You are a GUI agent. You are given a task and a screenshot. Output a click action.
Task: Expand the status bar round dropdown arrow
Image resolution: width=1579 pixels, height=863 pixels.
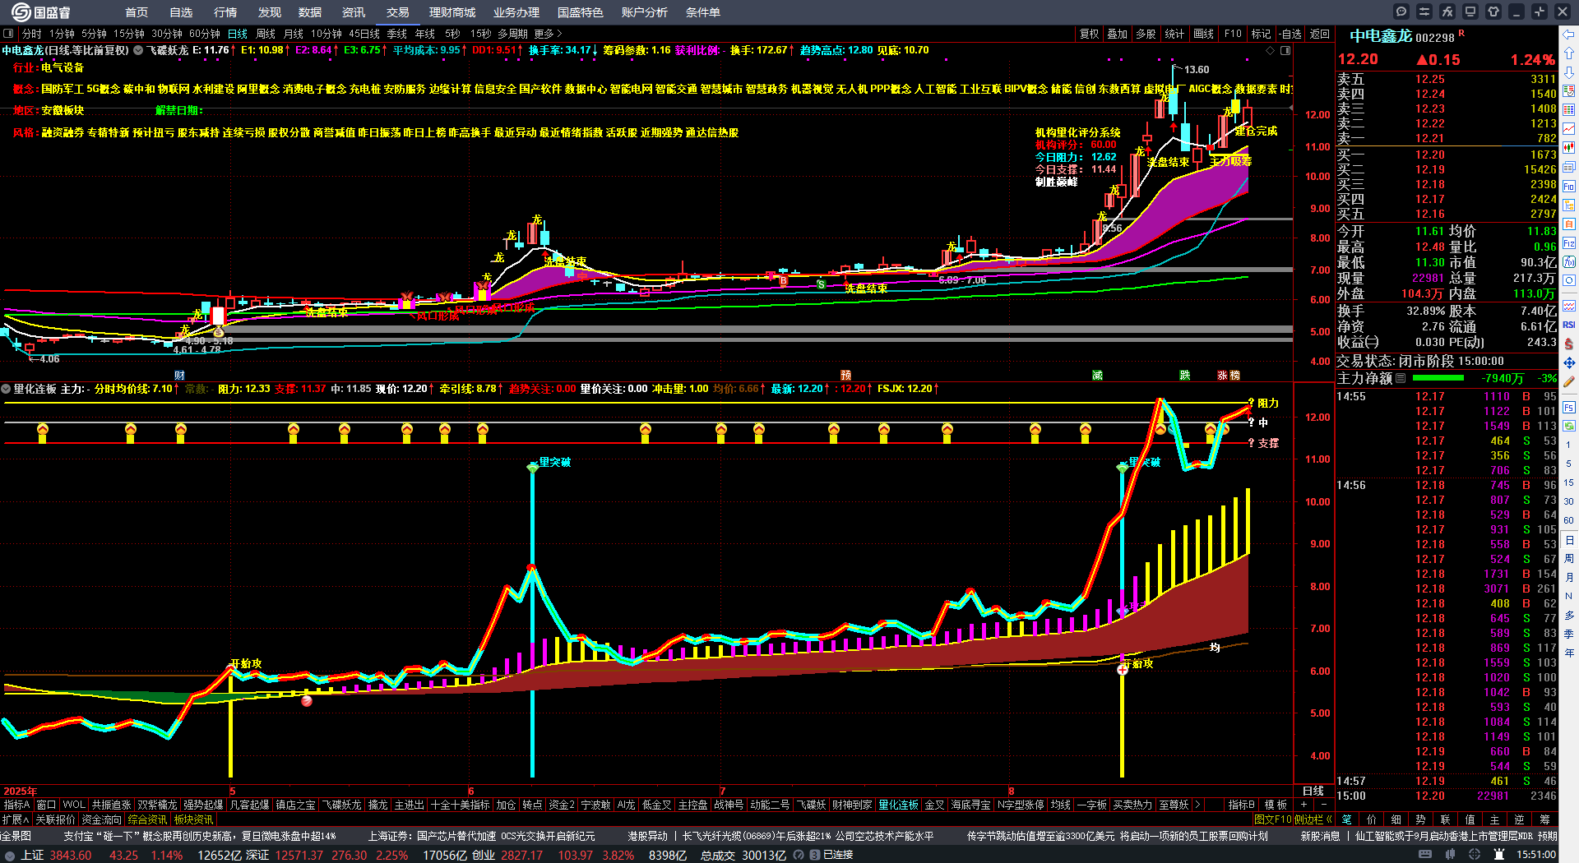tap(10, 855)
